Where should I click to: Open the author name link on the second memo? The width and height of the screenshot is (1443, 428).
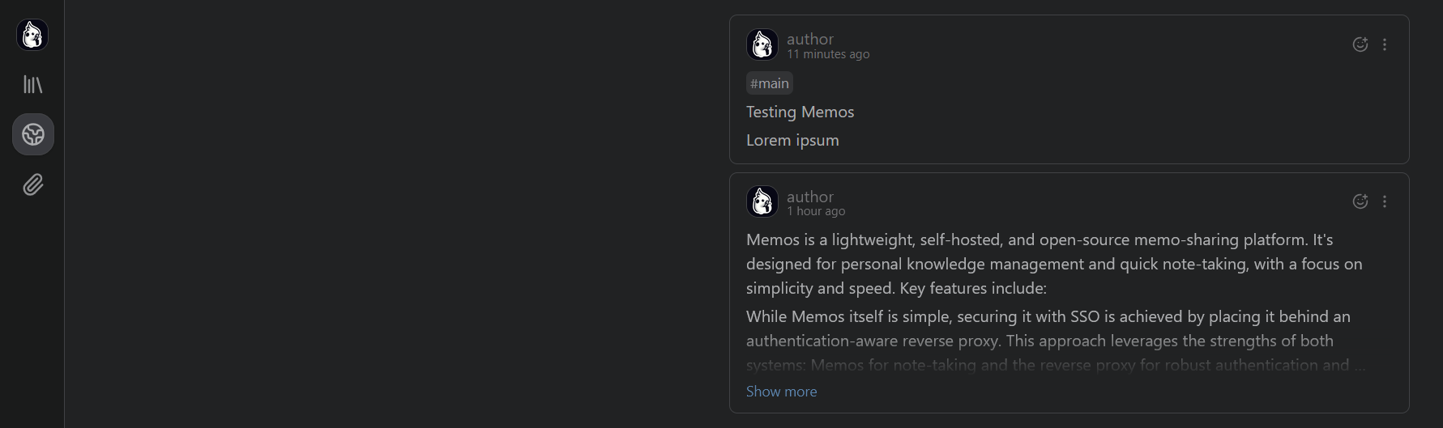809,197
